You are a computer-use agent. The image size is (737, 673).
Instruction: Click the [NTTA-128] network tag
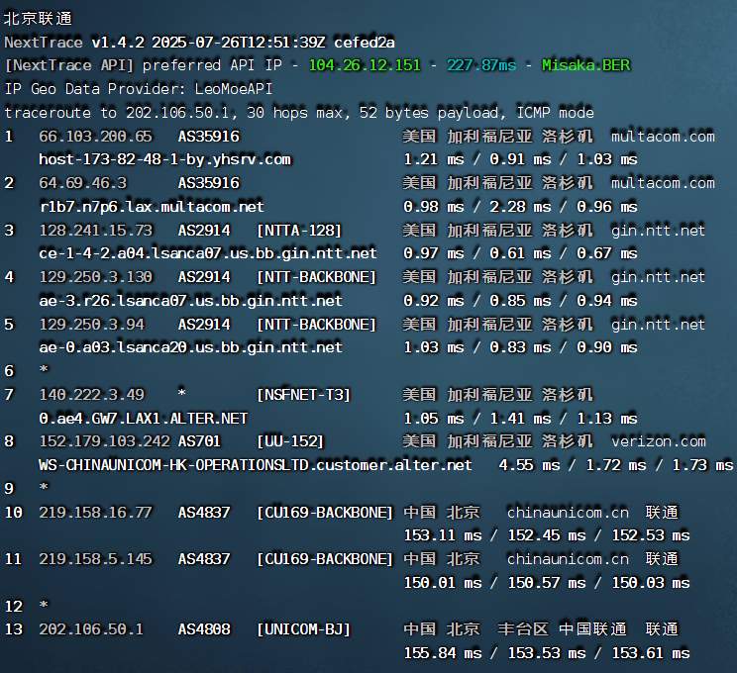(299, 230)
